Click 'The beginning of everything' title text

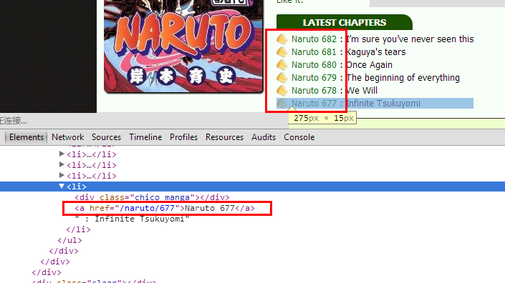403,78
